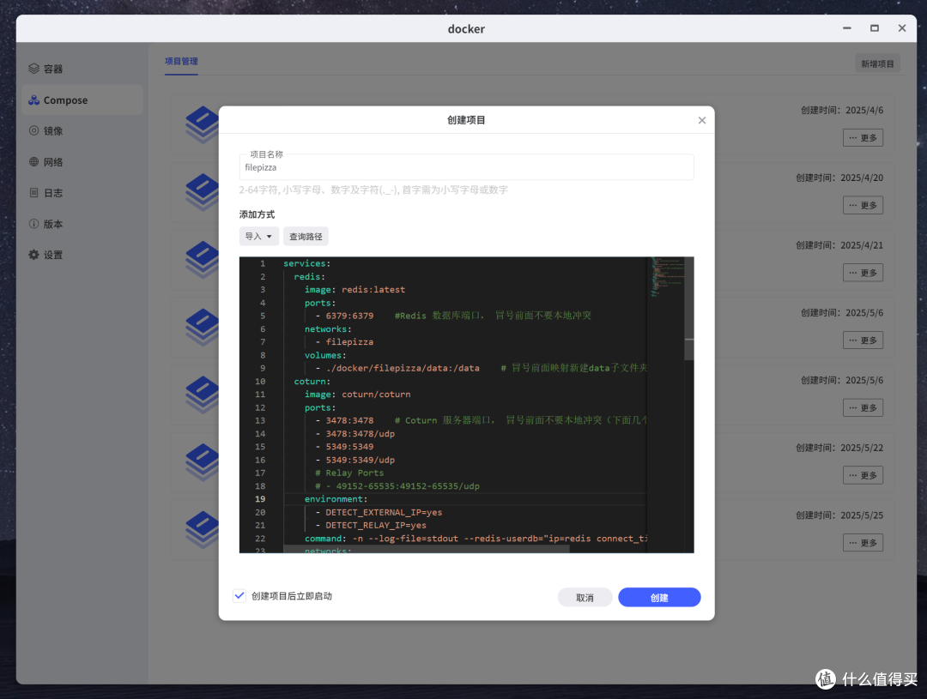Viewport: 927px width, 699px height.
Task: Click the DETECT_RELAY_IP=yes line
Action: pyautogui.click(x=372, y=525)
